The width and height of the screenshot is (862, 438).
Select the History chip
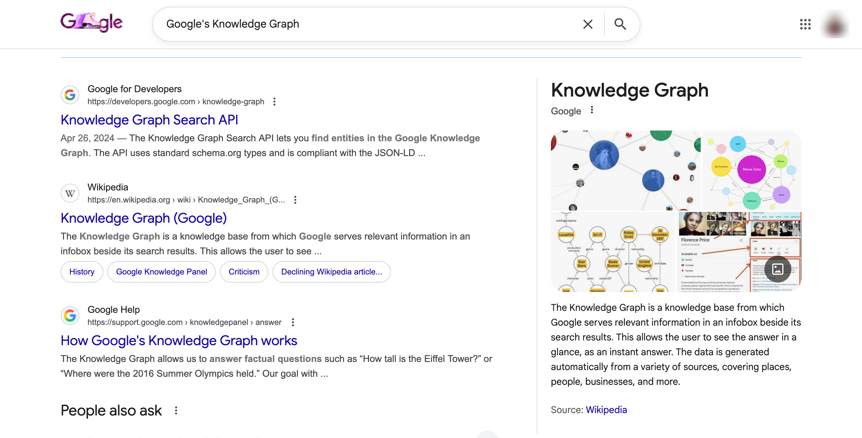(81, 271)
